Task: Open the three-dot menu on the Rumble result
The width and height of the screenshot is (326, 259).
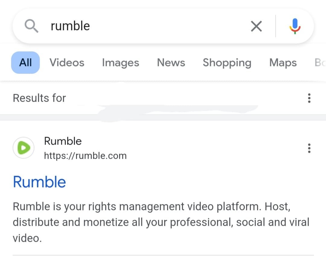Action: point(309,148)
